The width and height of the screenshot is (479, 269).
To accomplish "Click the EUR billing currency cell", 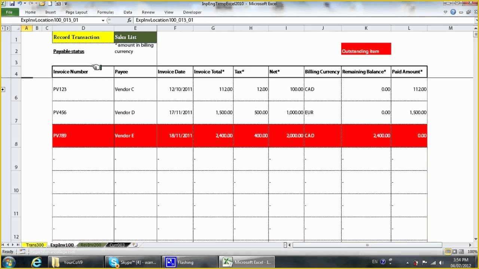I will pos(323,112).
